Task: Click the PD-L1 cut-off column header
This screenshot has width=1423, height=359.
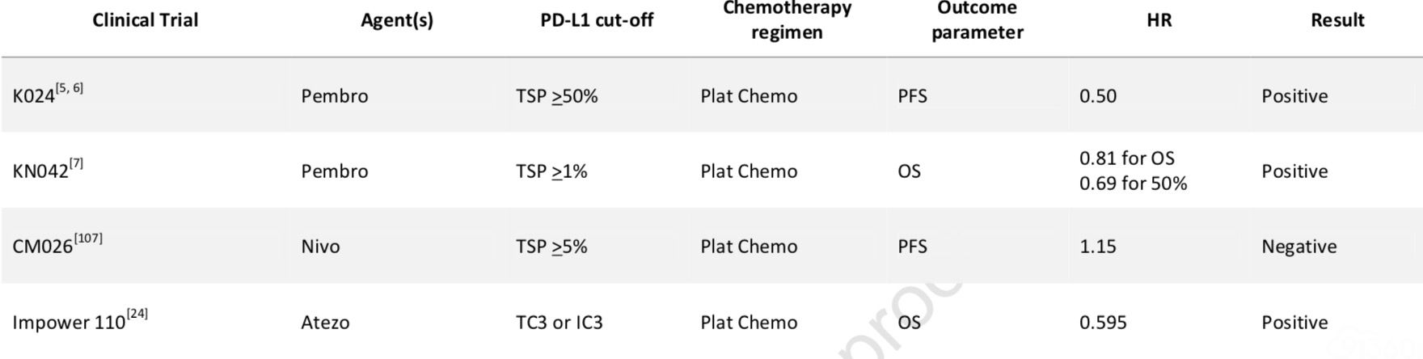Action: [x=597, y=20]
